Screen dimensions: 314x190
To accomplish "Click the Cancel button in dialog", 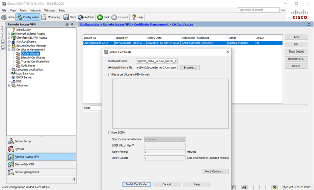I will (x=166, y=184).
